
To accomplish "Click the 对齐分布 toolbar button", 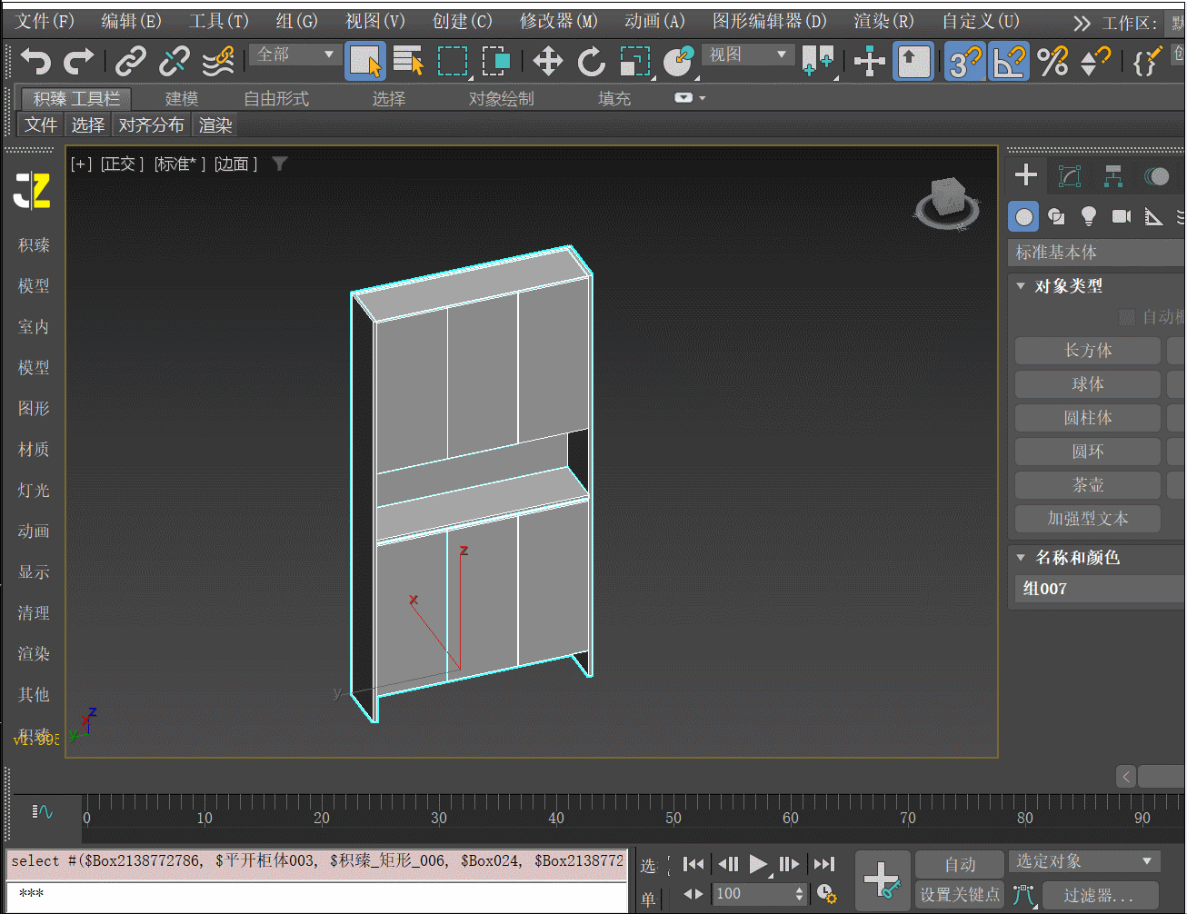I will [x=152, y=124].
